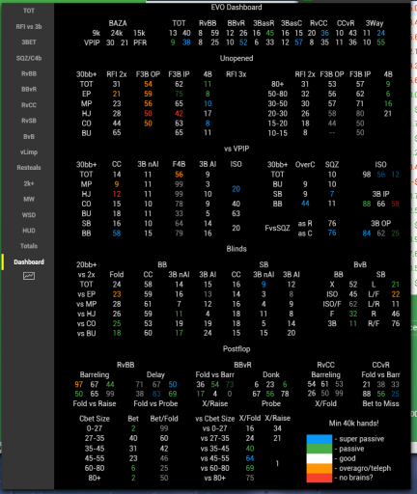Click the blue BB CC value 58

pos(117,233)
